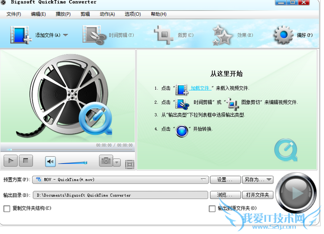Open the 文件(F) menu
Viewport: 324px width, 234px height.
pyautogui.click(x=14, y=14)
